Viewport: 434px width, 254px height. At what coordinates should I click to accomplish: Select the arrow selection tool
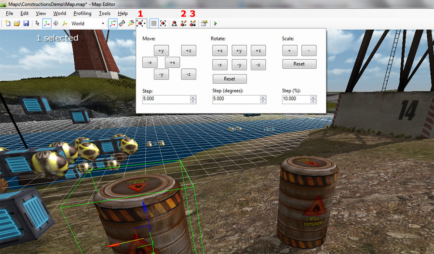(38, 24)
